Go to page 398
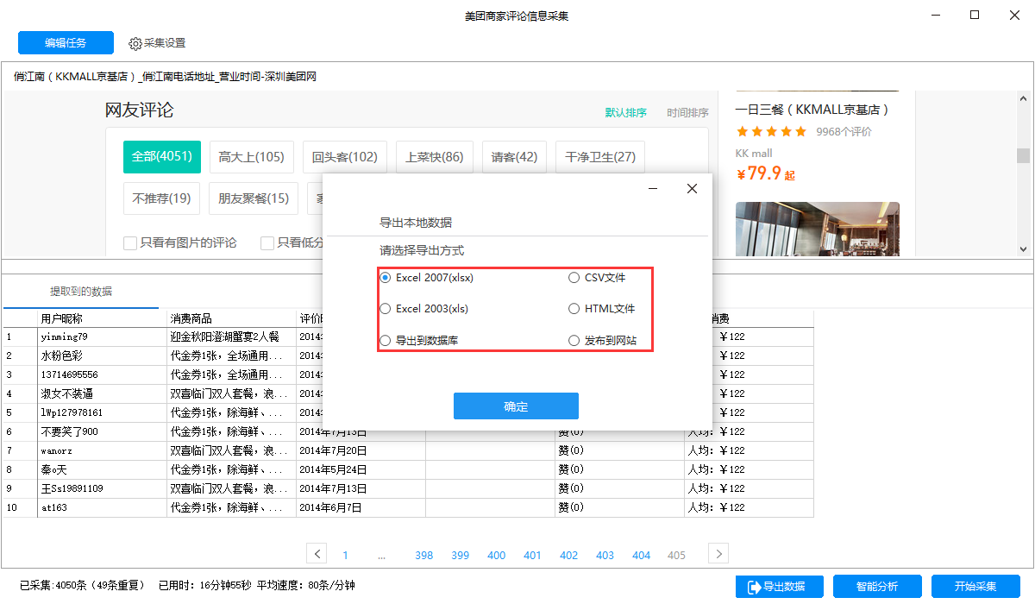The width and height of the screenshot is (1035, 604). point(423,556)
